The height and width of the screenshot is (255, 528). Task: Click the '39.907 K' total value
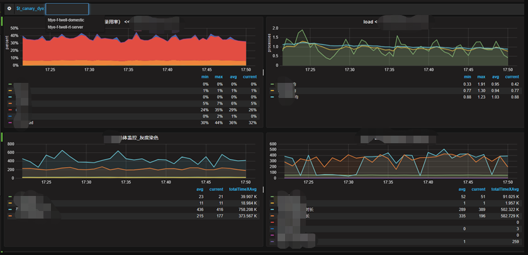tap(247, 197)
